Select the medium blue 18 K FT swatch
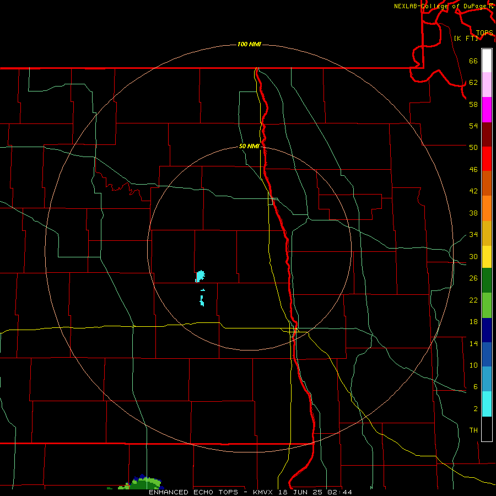Viewport: 496px width, 496px height. (x=487, y=354)
